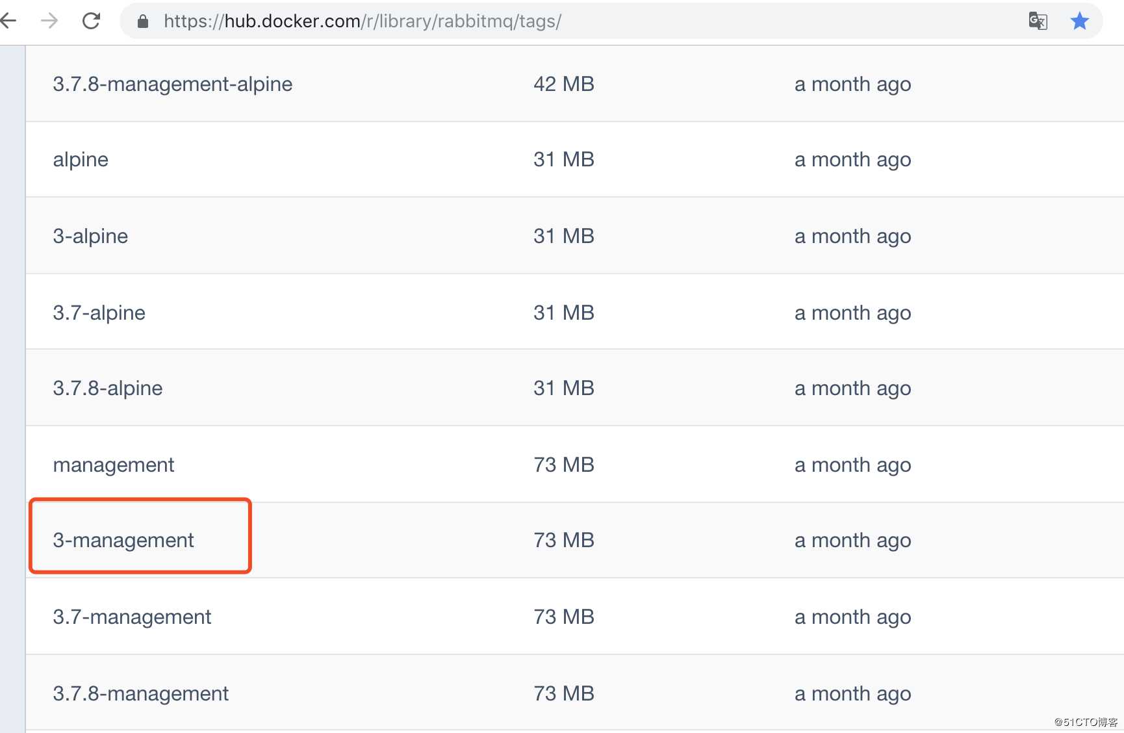The image size is (1124, 733).
Task: Click the bookmark star icon
Action: (1080, 21)
